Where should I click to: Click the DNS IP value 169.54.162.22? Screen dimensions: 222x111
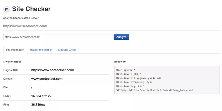(x=41, y=96)
